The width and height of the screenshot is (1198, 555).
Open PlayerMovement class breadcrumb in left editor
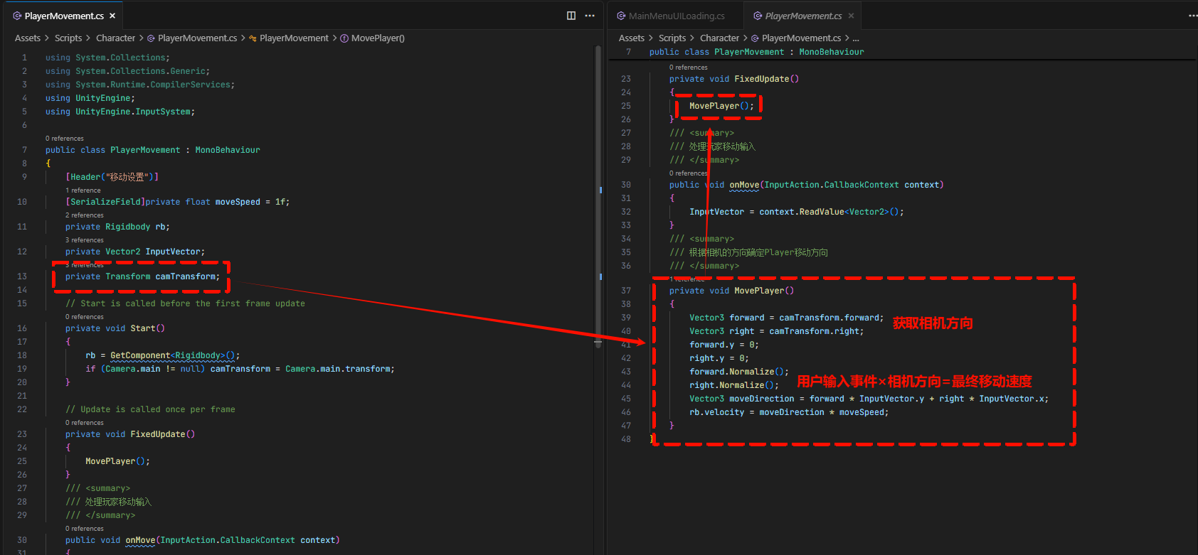[294, 38]
